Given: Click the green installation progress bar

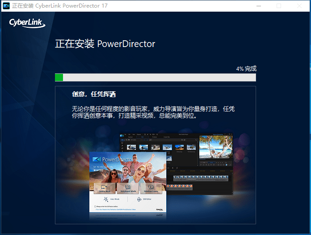Looking at the screenshot, I should (155, 77).
